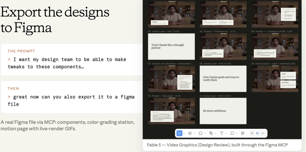306x152 pixels.
Task: Select the 'Give Claude goals' section card
Action: (223, 79)
